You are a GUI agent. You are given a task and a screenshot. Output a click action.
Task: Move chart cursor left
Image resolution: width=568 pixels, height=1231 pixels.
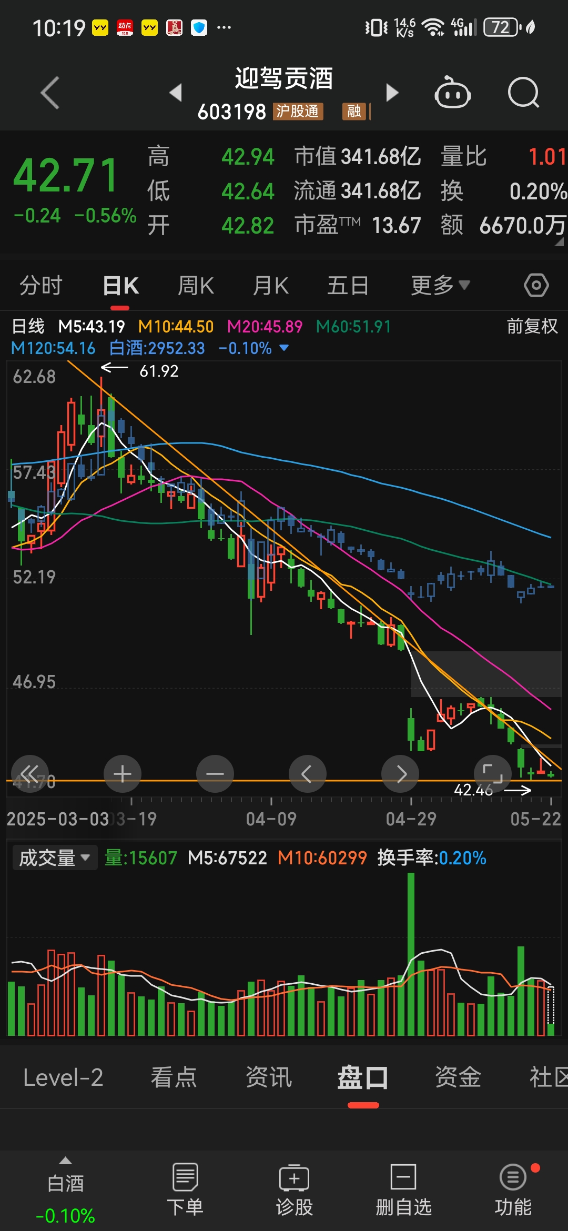pyautogui.click(x=308, y=773)
